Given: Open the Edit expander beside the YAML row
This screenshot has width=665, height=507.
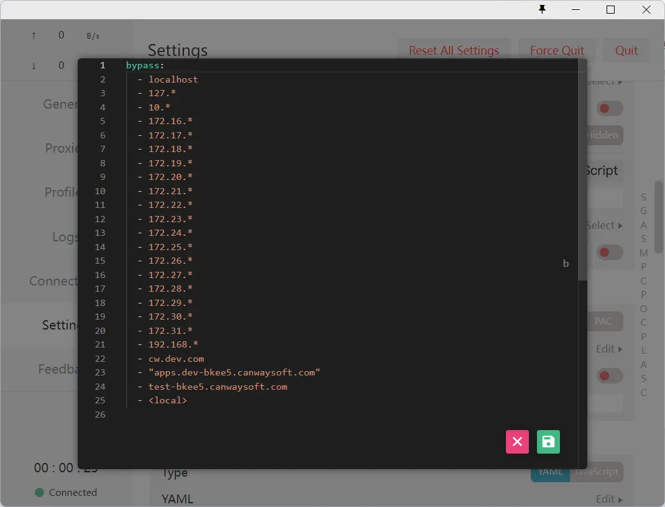Looking at the screenshot, I should pos(609,499).
